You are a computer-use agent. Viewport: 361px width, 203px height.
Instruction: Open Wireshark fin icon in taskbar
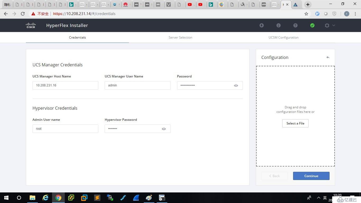(x=136, y=198)
